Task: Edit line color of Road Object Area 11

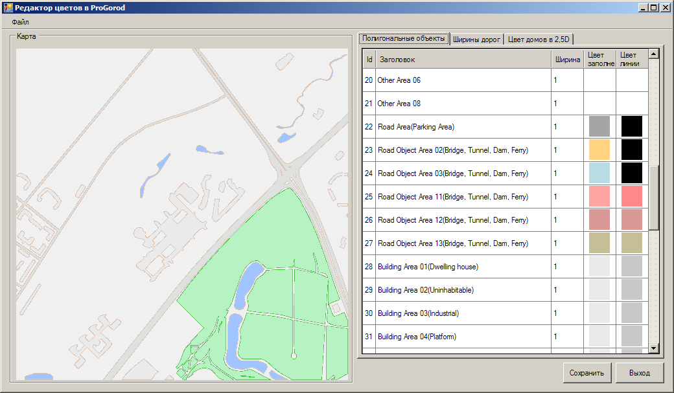Action: point(631,197)
